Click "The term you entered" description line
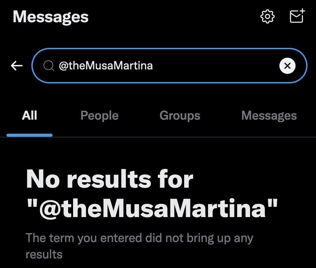Screen dimensions: 316x268 [139, 238]
